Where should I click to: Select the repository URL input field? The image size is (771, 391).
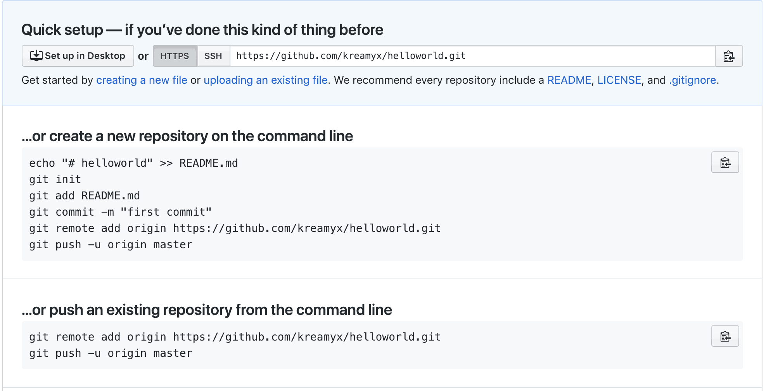[x=472, y=56]
